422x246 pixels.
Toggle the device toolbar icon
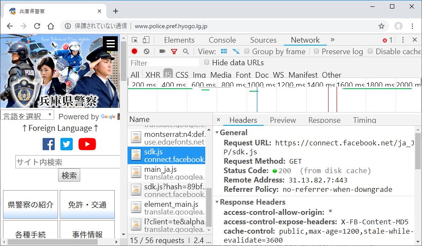pos(146,40)
